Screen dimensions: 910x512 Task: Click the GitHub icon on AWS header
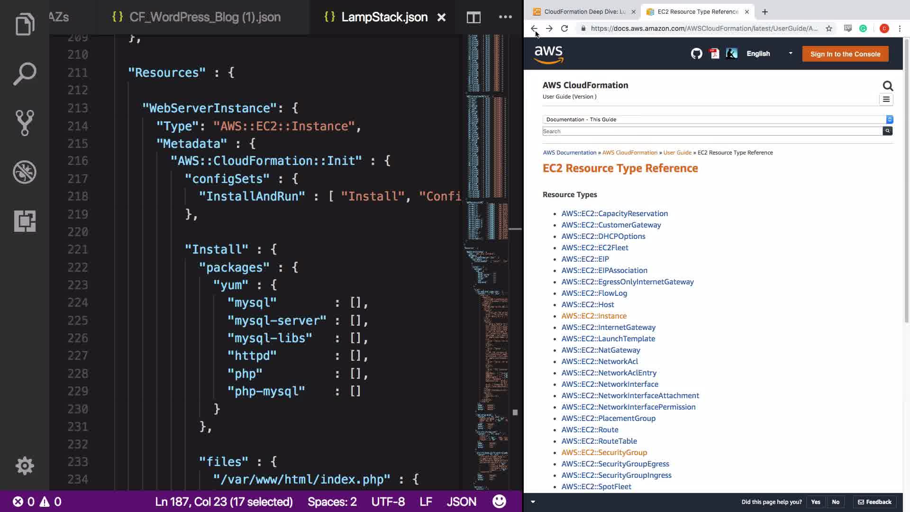[x=696, y=54]
